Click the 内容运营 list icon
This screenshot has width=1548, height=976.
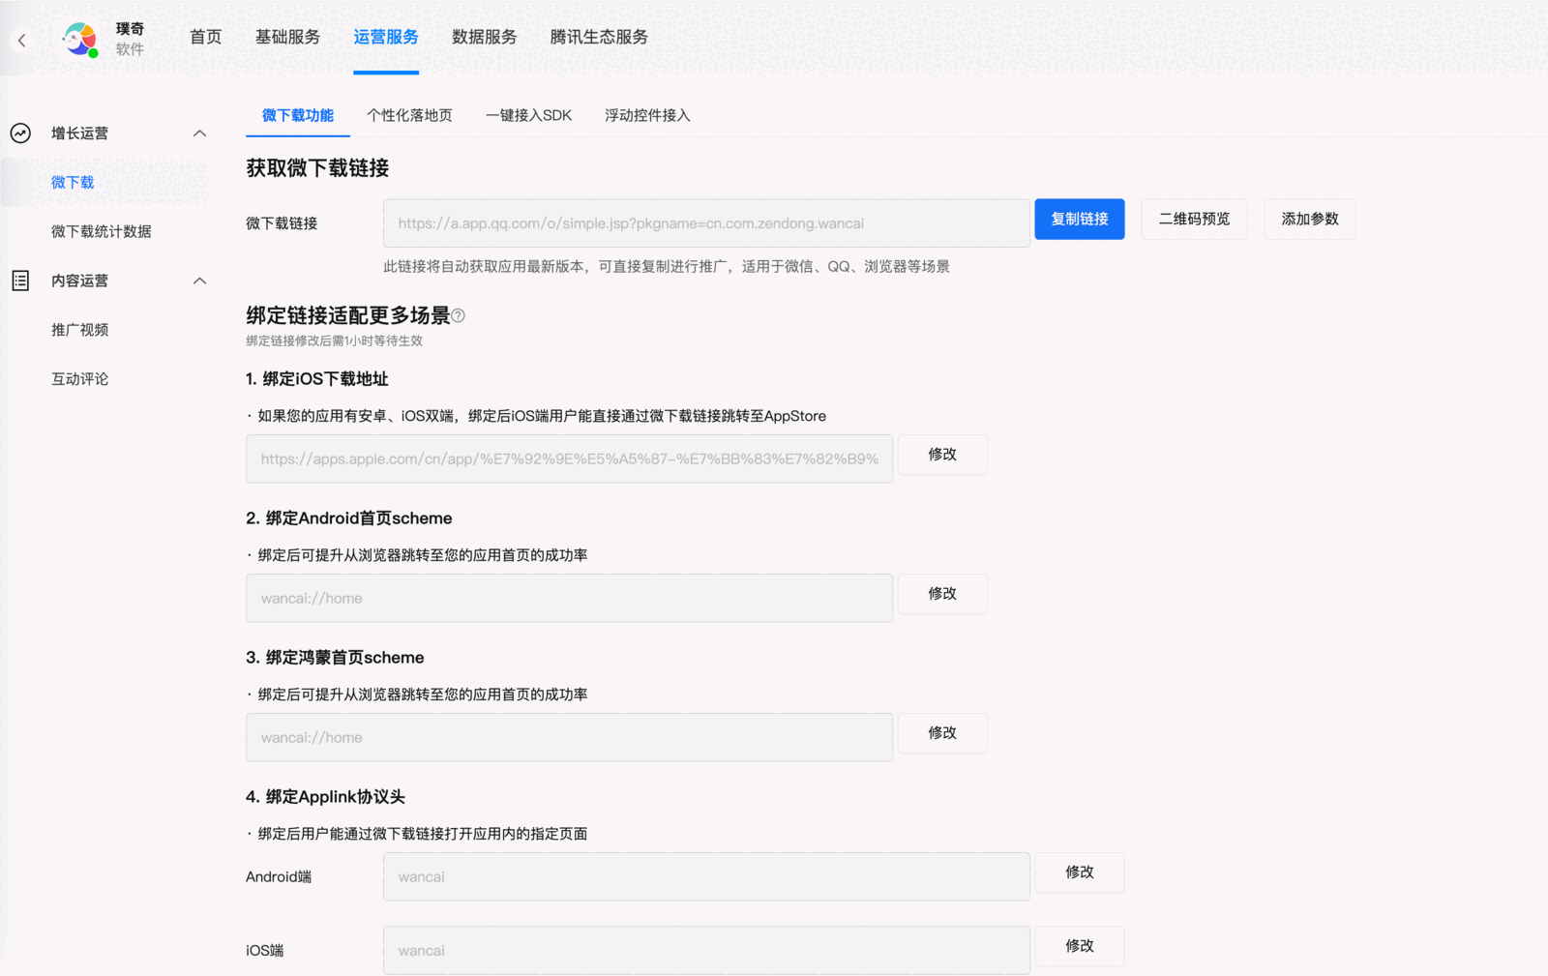coord(20,281)
